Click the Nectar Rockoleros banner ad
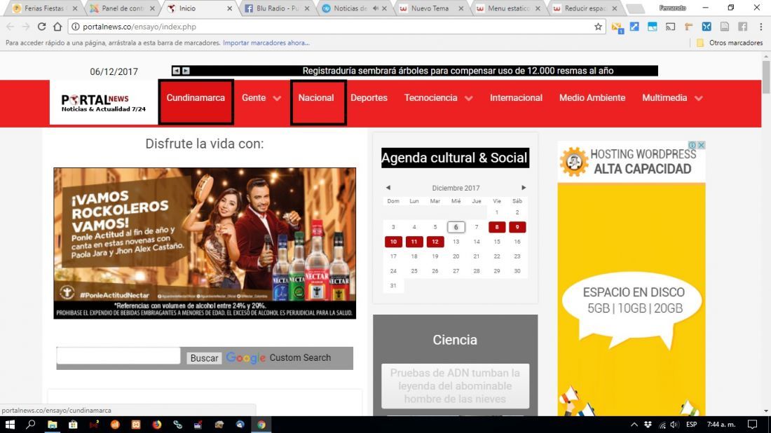 tap(205, 243)
